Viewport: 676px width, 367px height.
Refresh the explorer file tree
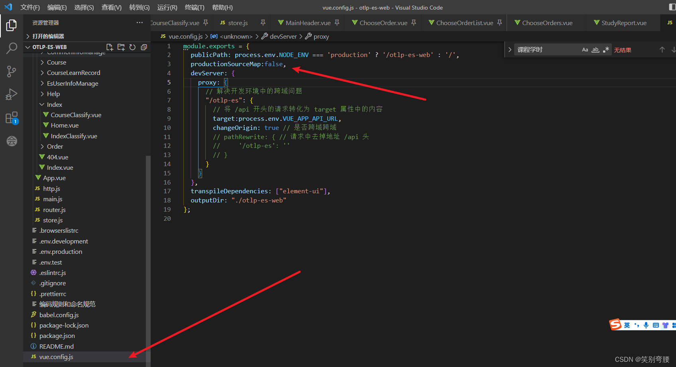pyautogui.click(x=132, y=47)
